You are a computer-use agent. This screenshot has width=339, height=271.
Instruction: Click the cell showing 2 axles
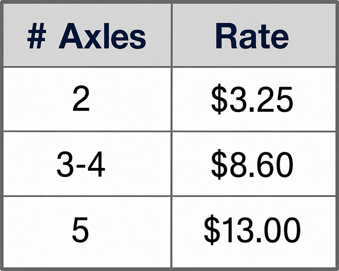pyautogui.click(x=87, y=99)
